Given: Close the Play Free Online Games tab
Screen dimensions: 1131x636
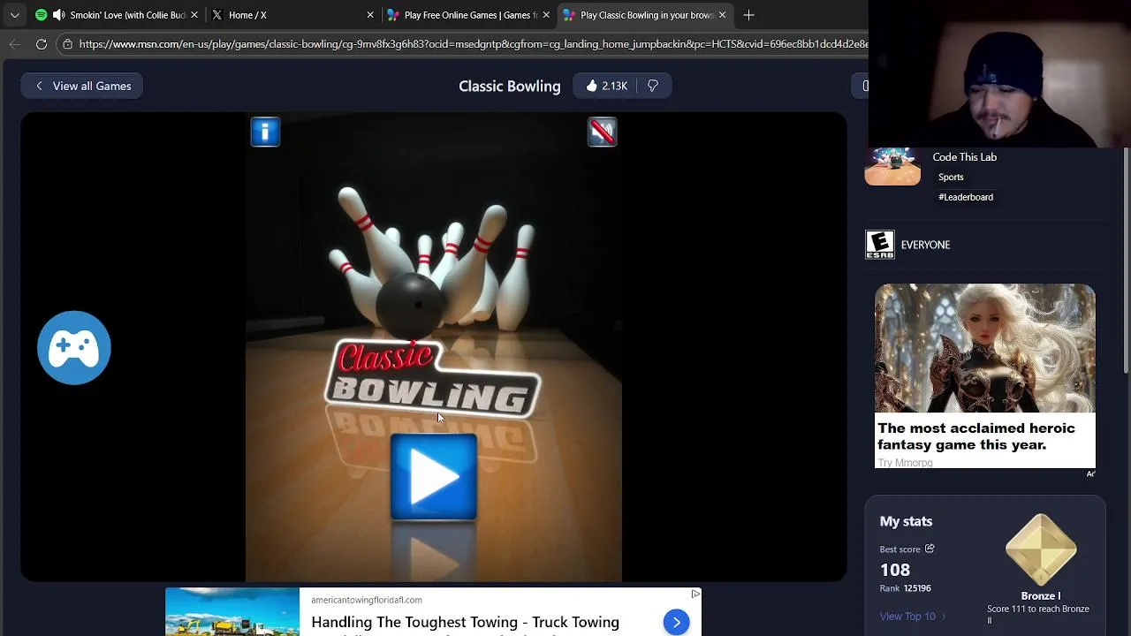Looking at the screenshot, I should coord(546,15).
